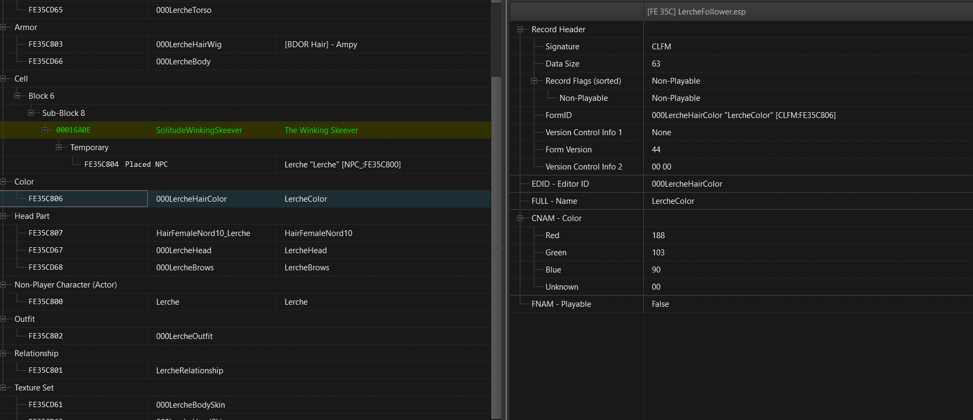Screen dimensions: 973x420
Task: Click the 000LercheHairWig editor ID
Action: pos(189,45)
